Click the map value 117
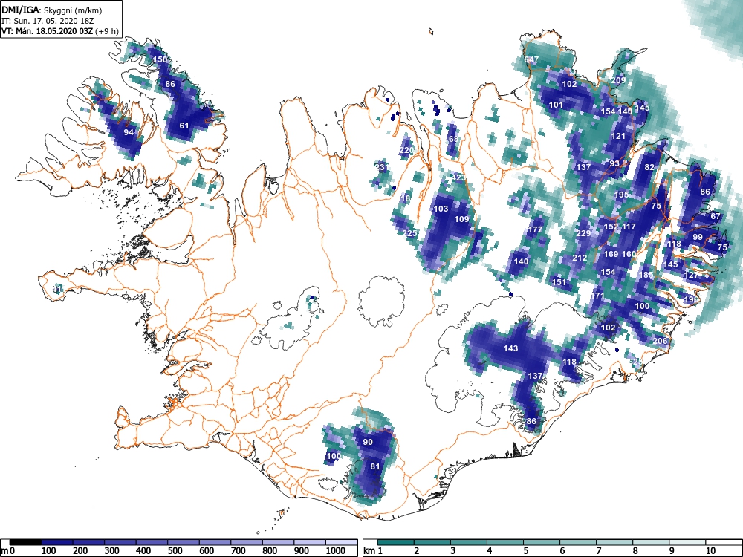Viewport: 743px width, 557px height. click(629, 227)
